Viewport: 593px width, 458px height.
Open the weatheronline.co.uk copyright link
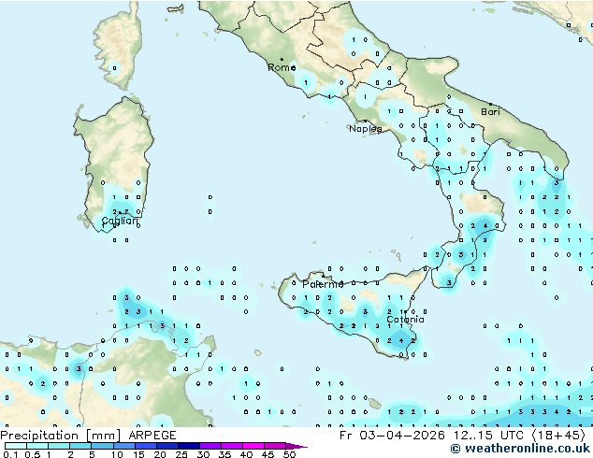pos(520,449)
